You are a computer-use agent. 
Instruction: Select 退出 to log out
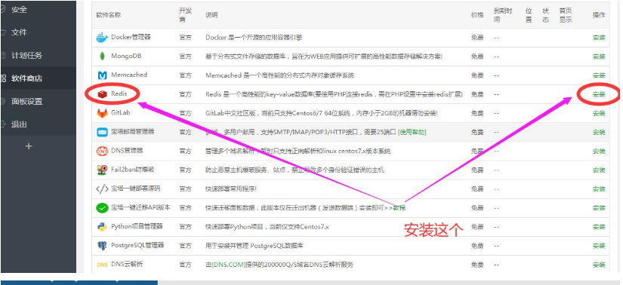[19, 124]
